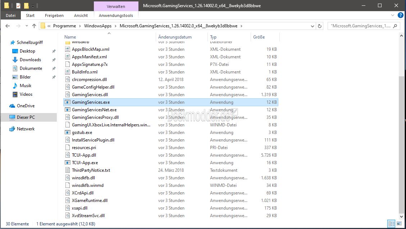406x229 pixels.
Task: Select the InstallServicePlugin.dll file name
Action: (93, 140)
